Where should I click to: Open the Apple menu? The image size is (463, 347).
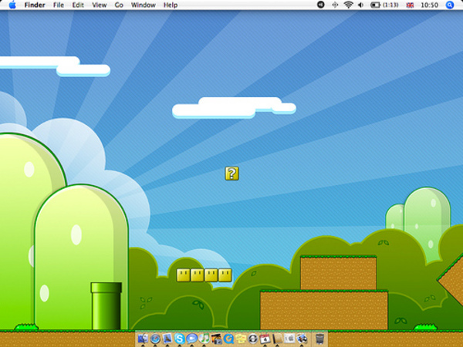(x=12, y=5)
